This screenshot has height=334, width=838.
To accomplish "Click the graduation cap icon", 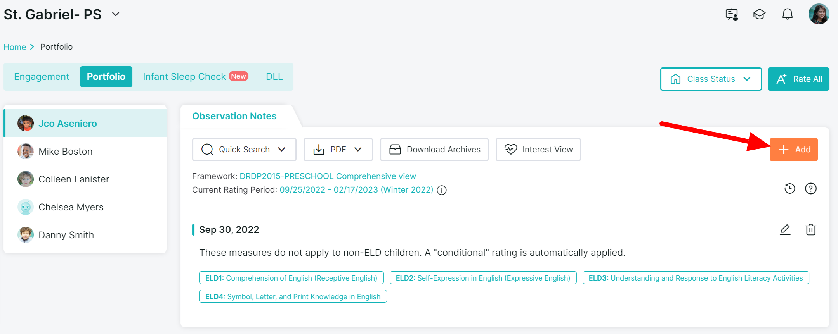I will [759, 15].
